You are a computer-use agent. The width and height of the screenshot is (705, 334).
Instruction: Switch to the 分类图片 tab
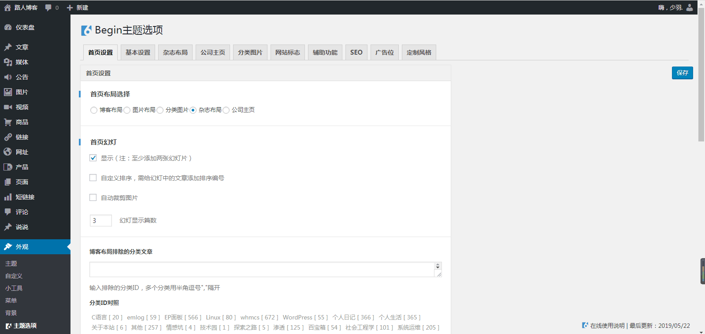(x=250, y=52)
